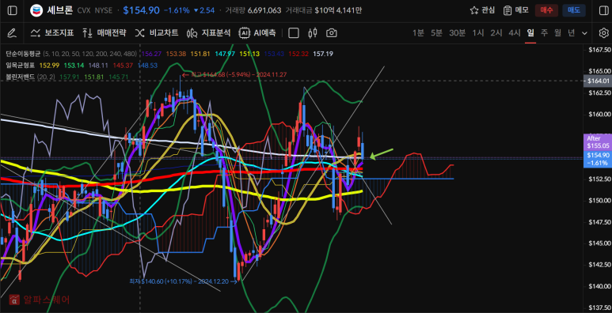612x313 pixels.
Task: Switch to 5분 timeframe
Action: [436, 33]
